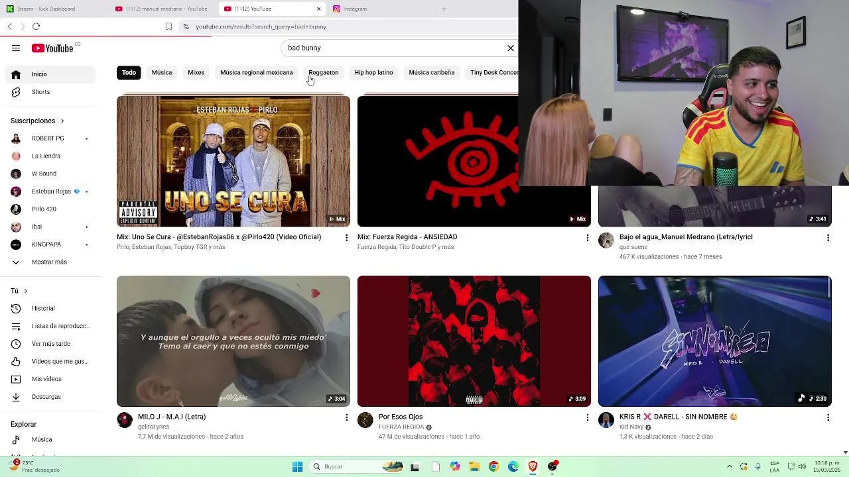Switch to manuel medrano YouTube tab
The height and width of the screenshot is (477, 849).
point(163,9)
